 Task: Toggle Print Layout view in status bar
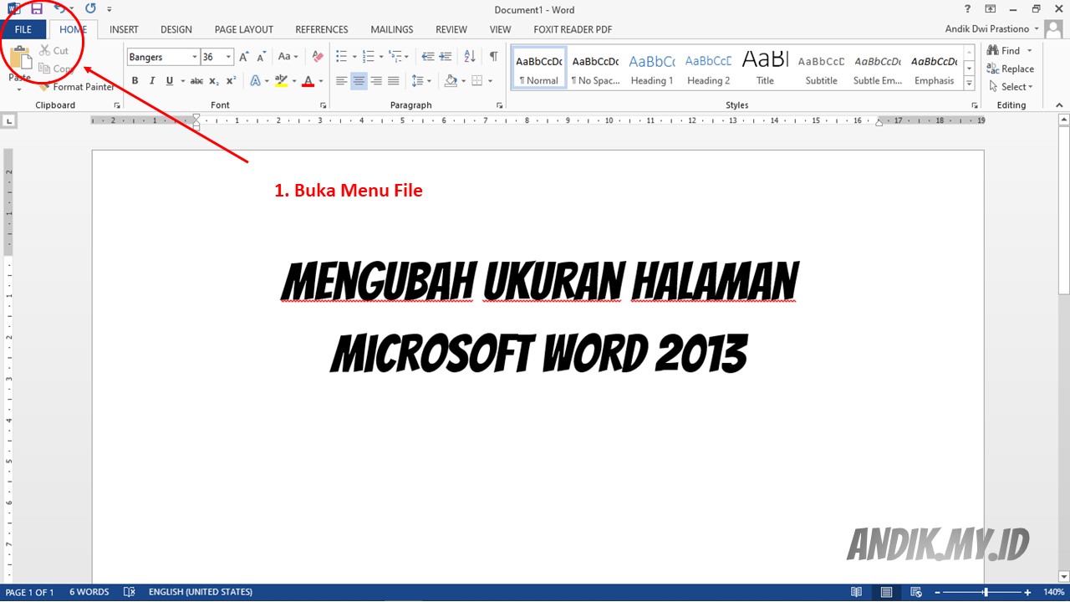click(886, 592)
